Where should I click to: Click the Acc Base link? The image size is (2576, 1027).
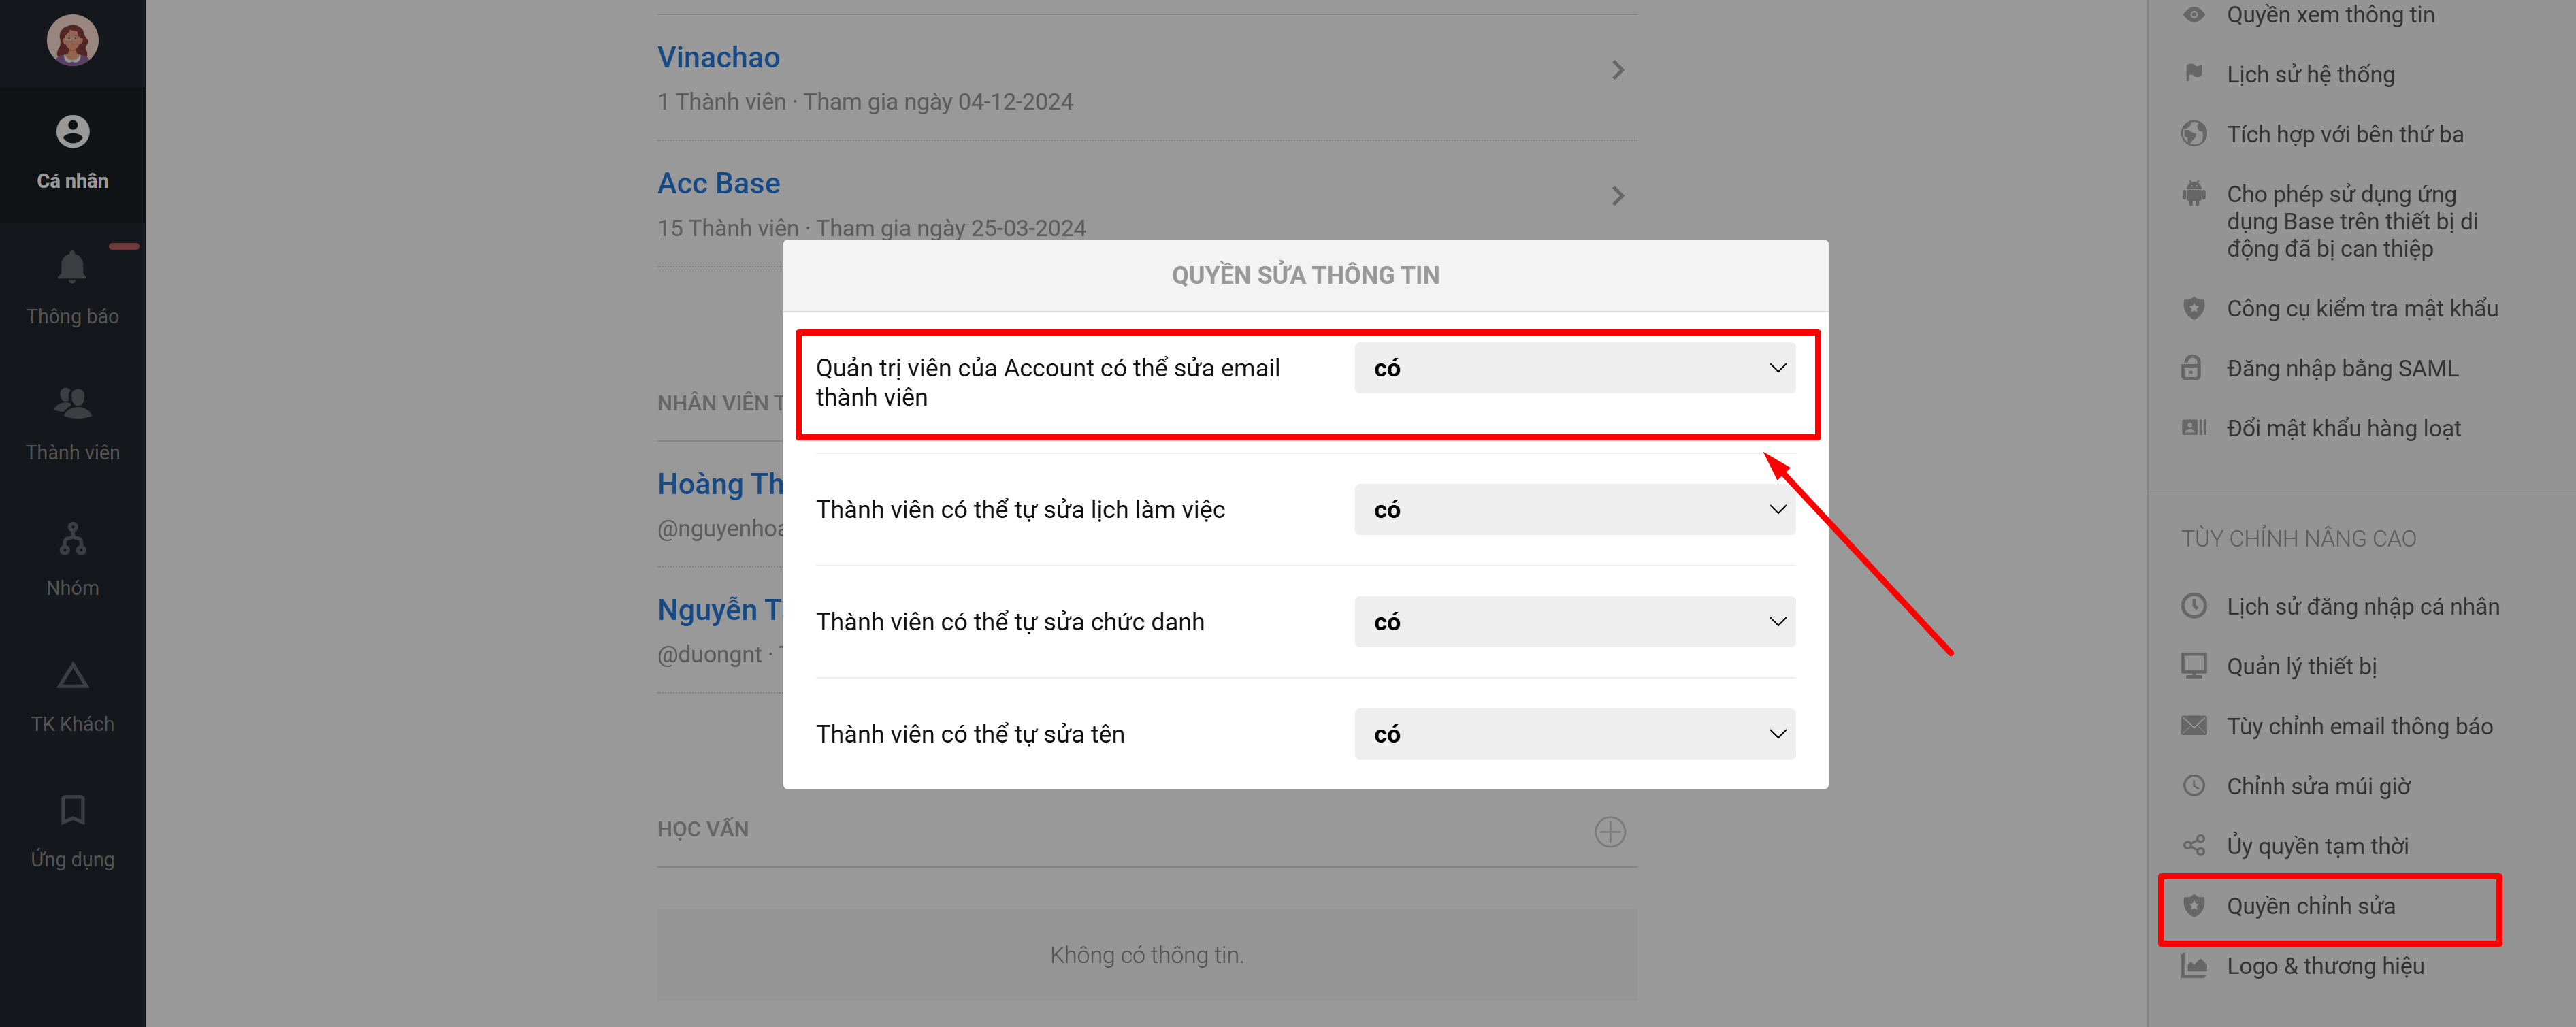pos(718,184)
